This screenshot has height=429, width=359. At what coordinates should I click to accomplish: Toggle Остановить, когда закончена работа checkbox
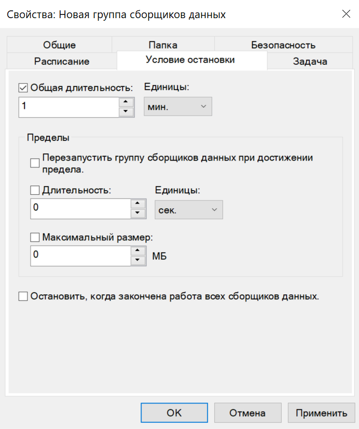(x=23, y=297)
